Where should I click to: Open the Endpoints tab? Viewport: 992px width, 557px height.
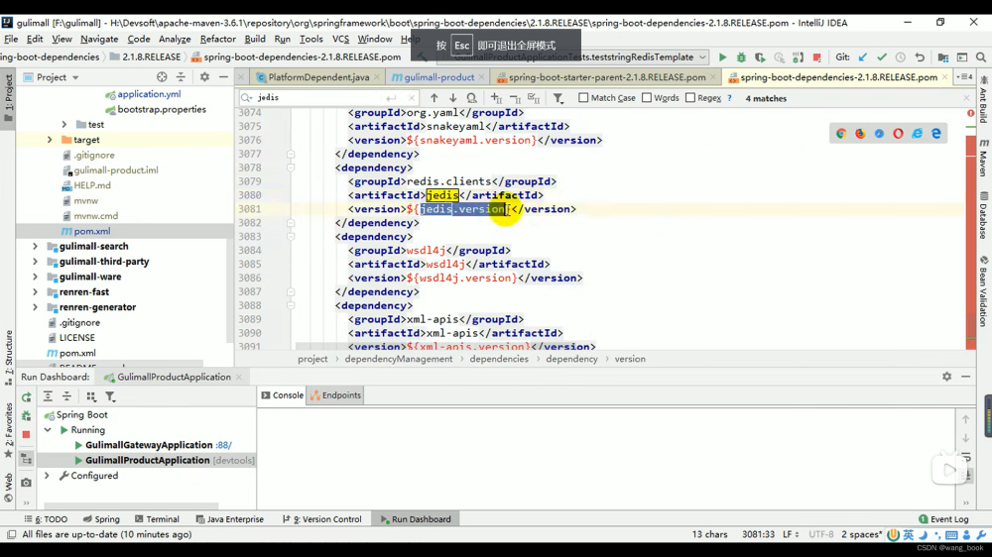tap(335, 395)
